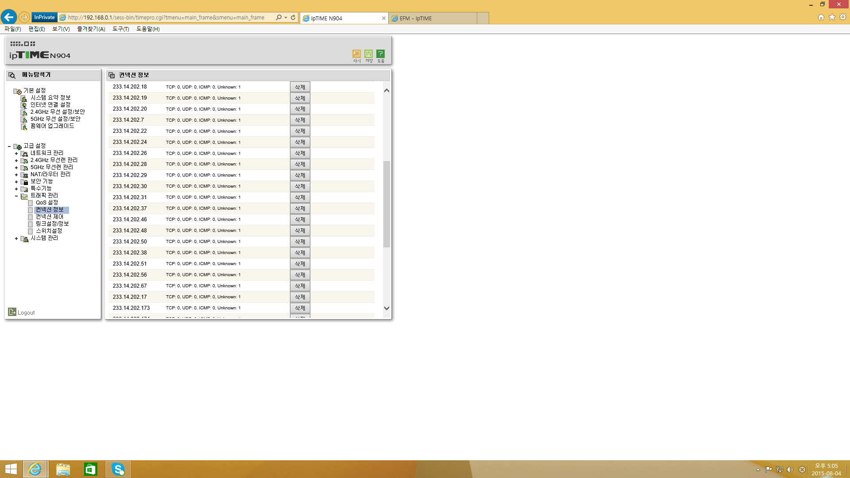Delete the 233.14.202.173 connection entry
The image size is (850, 478).
click(x=300, y=308)
